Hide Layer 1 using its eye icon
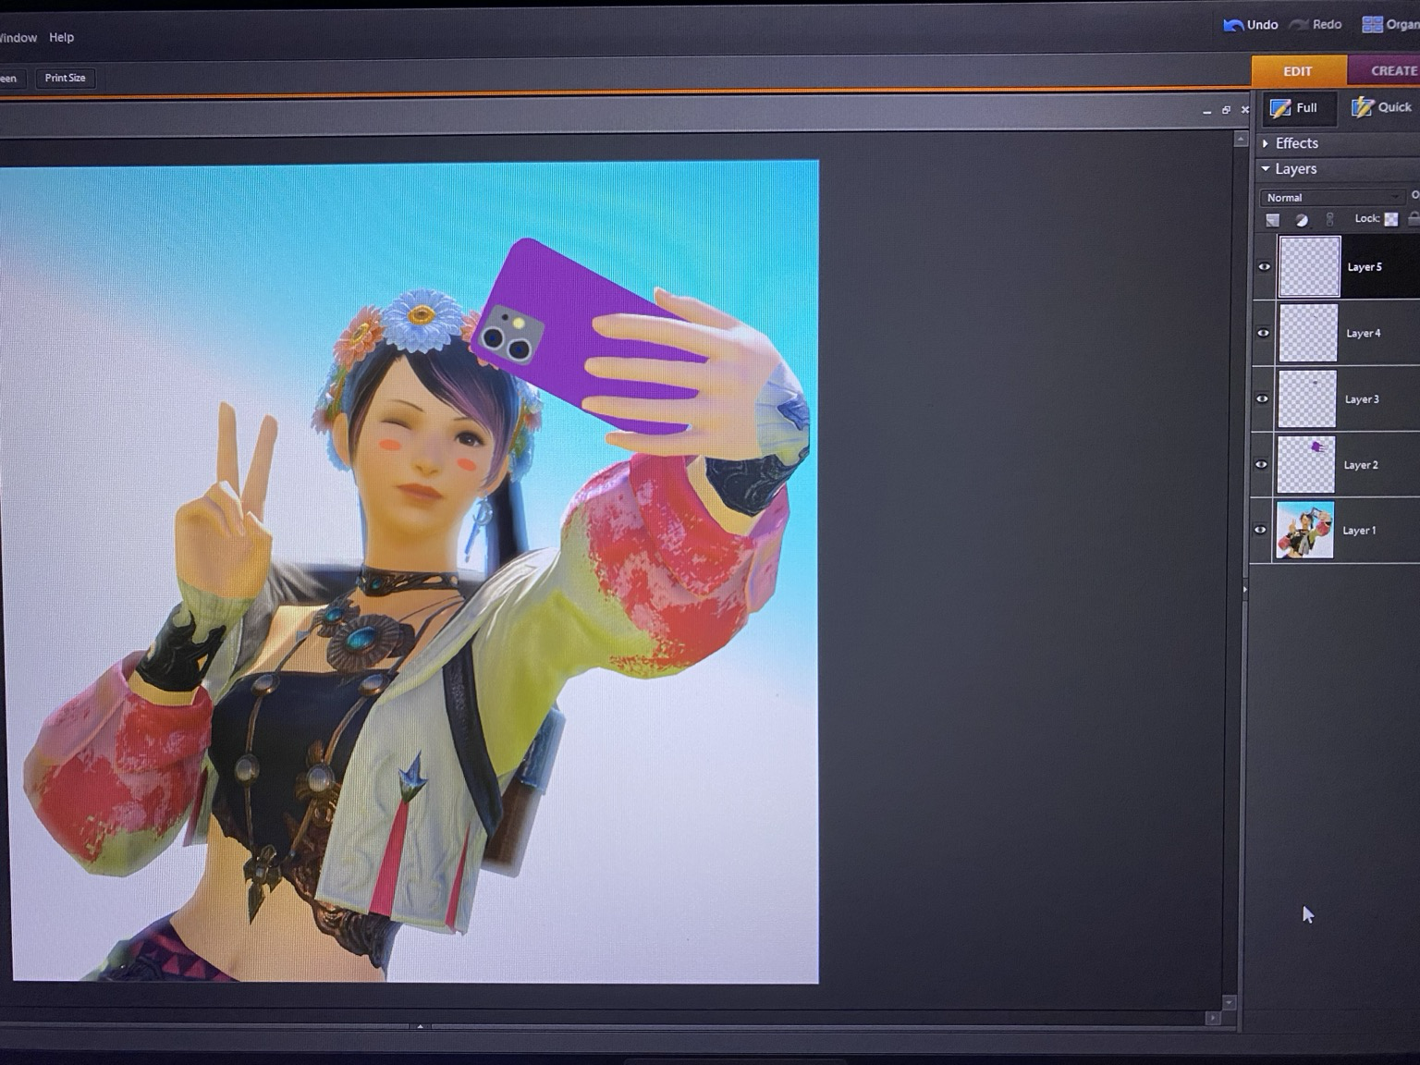1420x1065 pixels. click(1260, 530)
